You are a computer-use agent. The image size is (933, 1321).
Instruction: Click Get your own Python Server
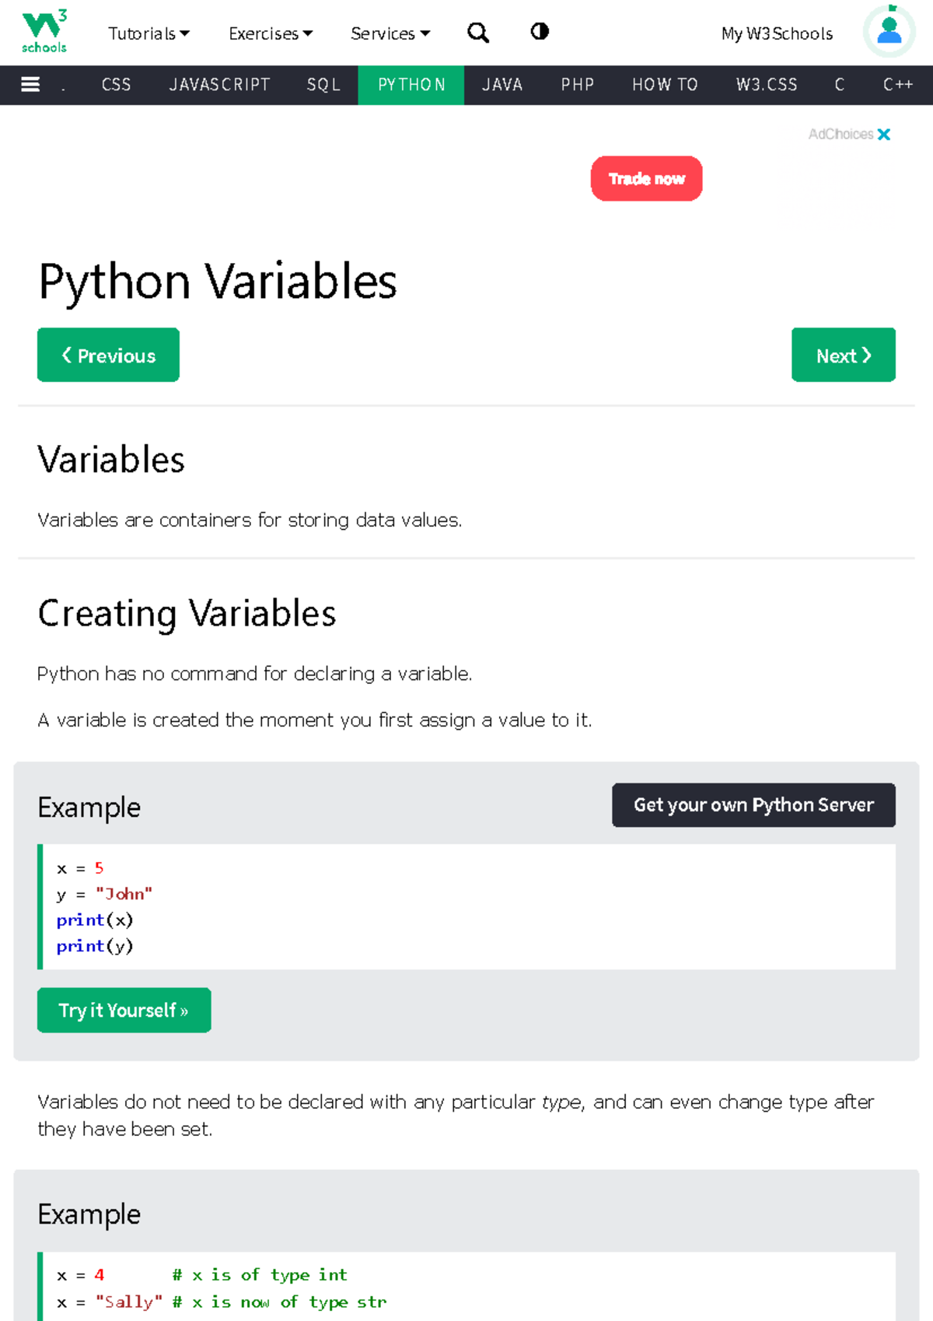point(753,805)
